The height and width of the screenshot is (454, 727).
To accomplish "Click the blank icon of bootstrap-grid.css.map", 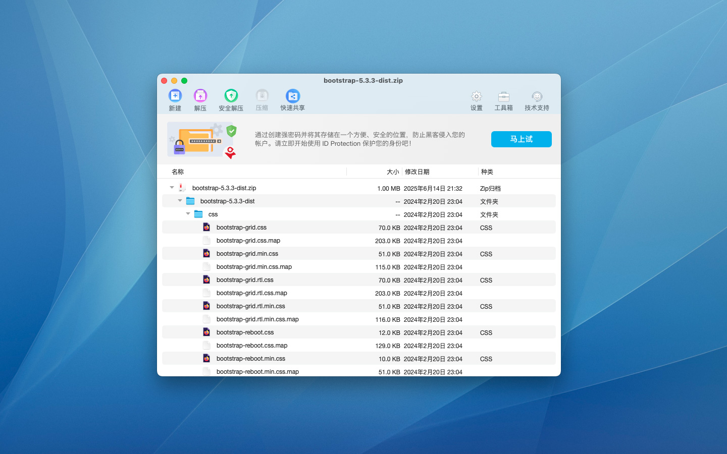I will (x=206, y=240).
